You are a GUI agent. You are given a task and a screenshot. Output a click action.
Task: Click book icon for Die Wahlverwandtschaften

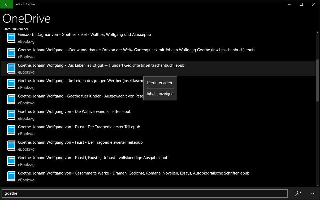[11, 115]
